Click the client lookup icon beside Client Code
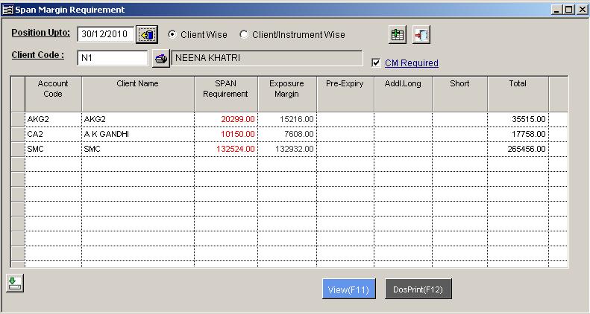Viewport: 590px width, 314px height. pyautogui.click(x=160, y=58)
